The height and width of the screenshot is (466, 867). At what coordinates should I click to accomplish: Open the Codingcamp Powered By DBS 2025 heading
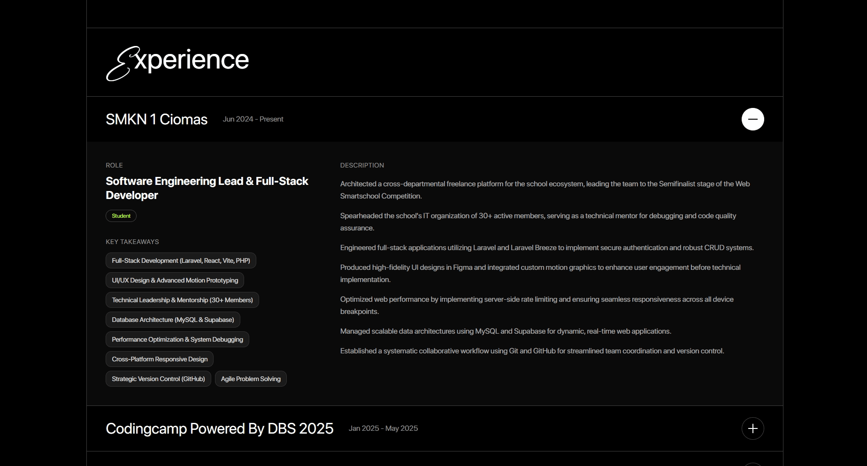(219, 428)
